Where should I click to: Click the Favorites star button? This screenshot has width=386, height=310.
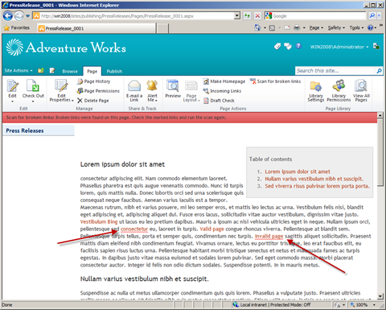(x=16, y=28)
